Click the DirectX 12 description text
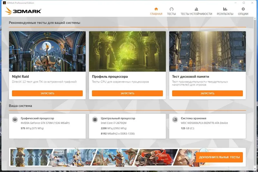 point(44,82)
